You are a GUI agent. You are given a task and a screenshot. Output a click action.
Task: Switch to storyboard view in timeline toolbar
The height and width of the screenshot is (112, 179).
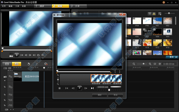7,64
